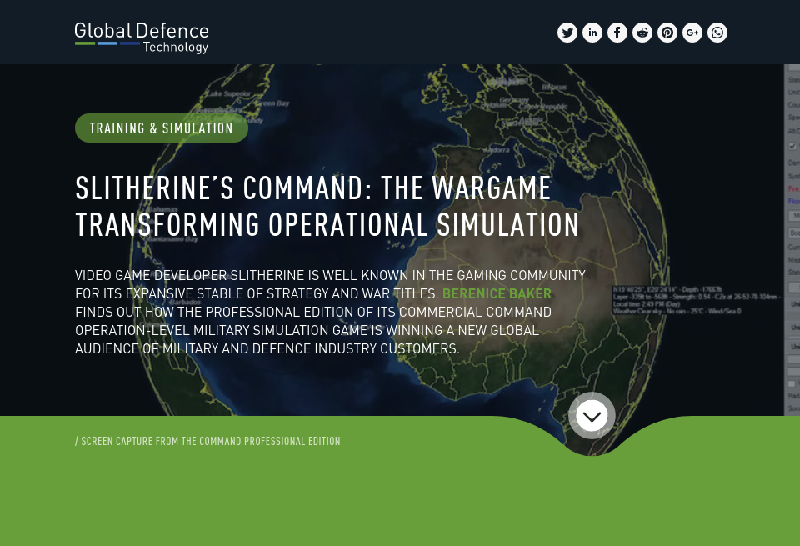Share the article on LinkedIn

[592, 33]
